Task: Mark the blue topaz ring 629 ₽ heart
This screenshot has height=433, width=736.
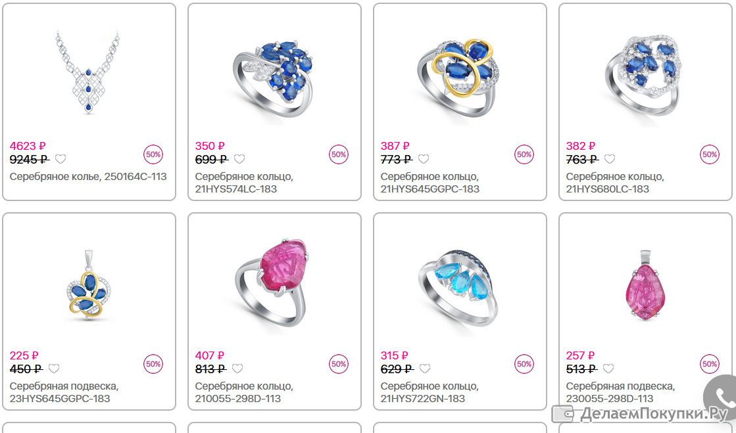Action: 425,369
